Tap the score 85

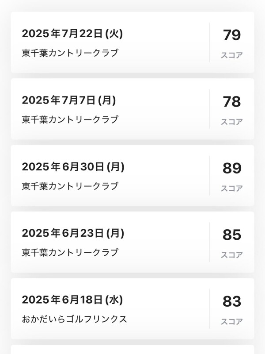(232, 235)
